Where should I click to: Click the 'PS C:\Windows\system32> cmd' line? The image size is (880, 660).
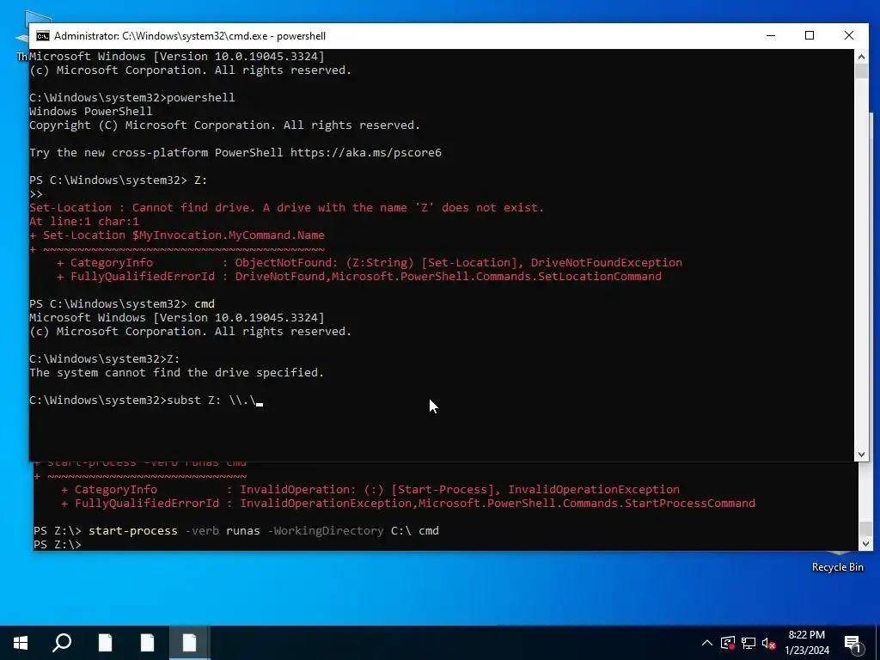point(122,303)
